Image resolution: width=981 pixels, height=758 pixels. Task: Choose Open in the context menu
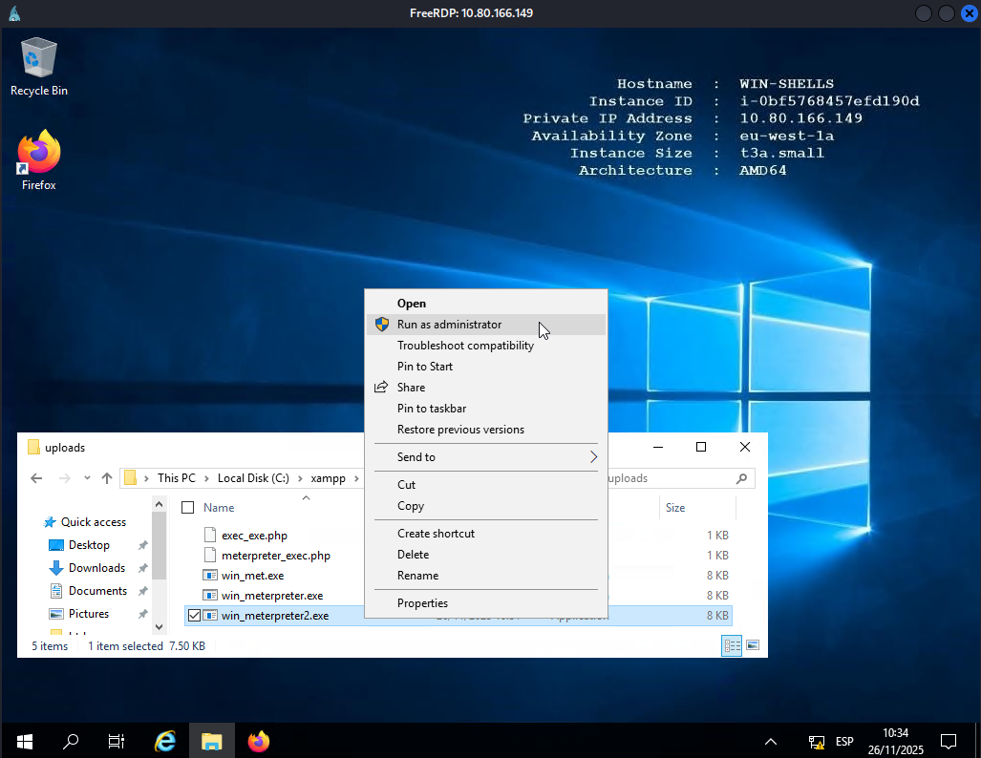point(486,304)
